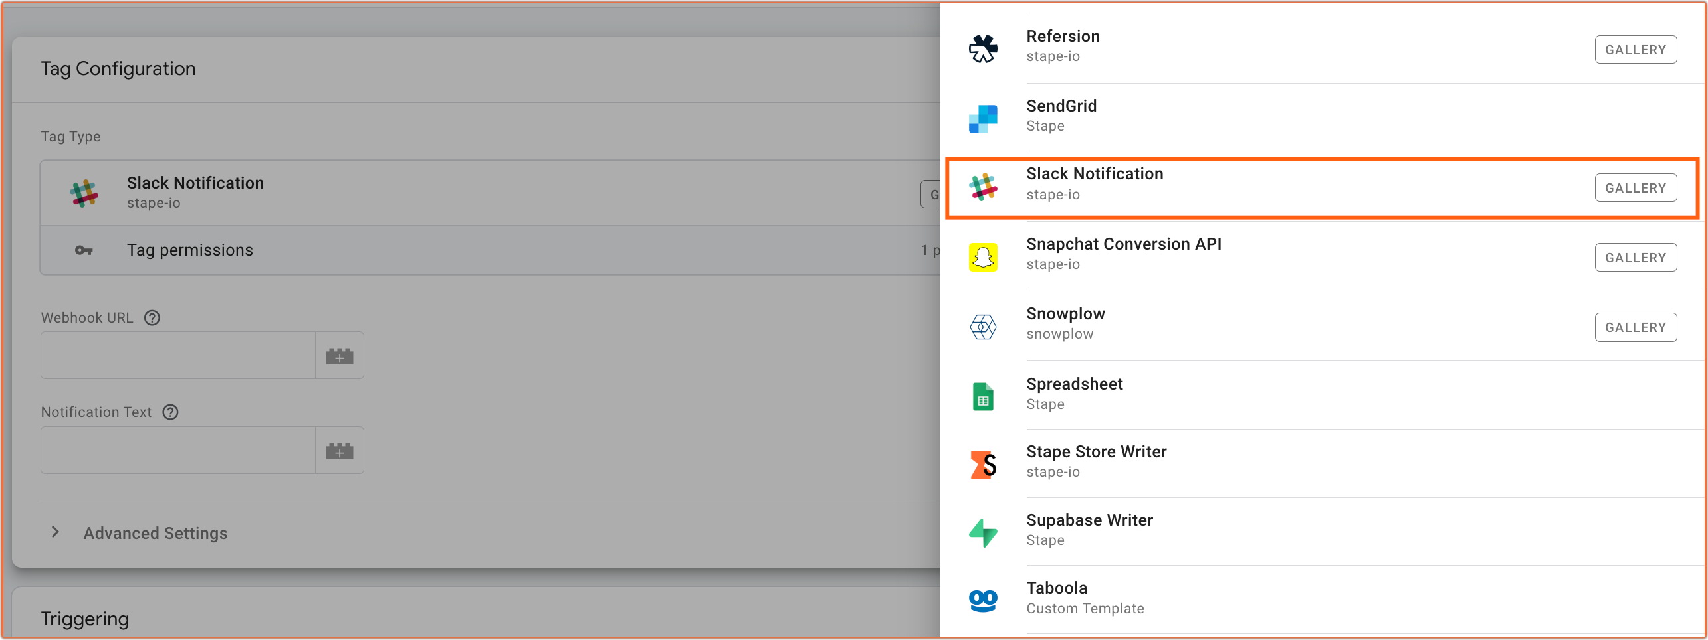This screenshot has width=1708, height=640.
Task: Select the Stape Store Writer template
Action: [x=1323, y=464]
